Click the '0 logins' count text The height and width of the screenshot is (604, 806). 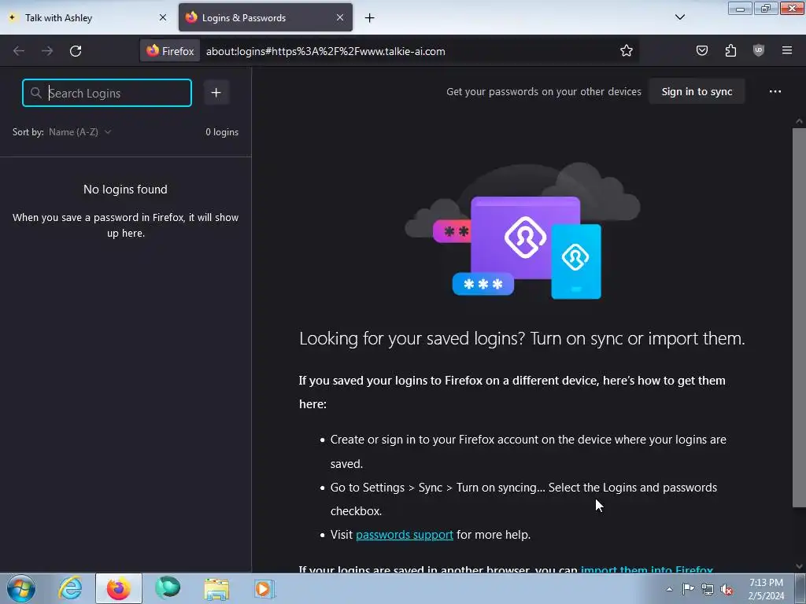pyautogui.click(x=222, y=132)
